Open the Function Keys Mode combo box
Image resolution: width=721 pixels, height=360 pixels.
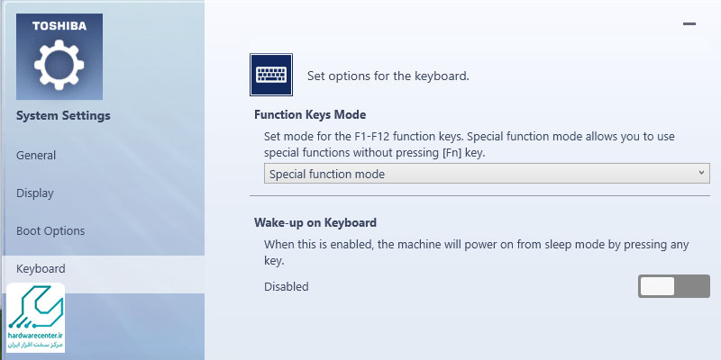(x=487, y=174)
